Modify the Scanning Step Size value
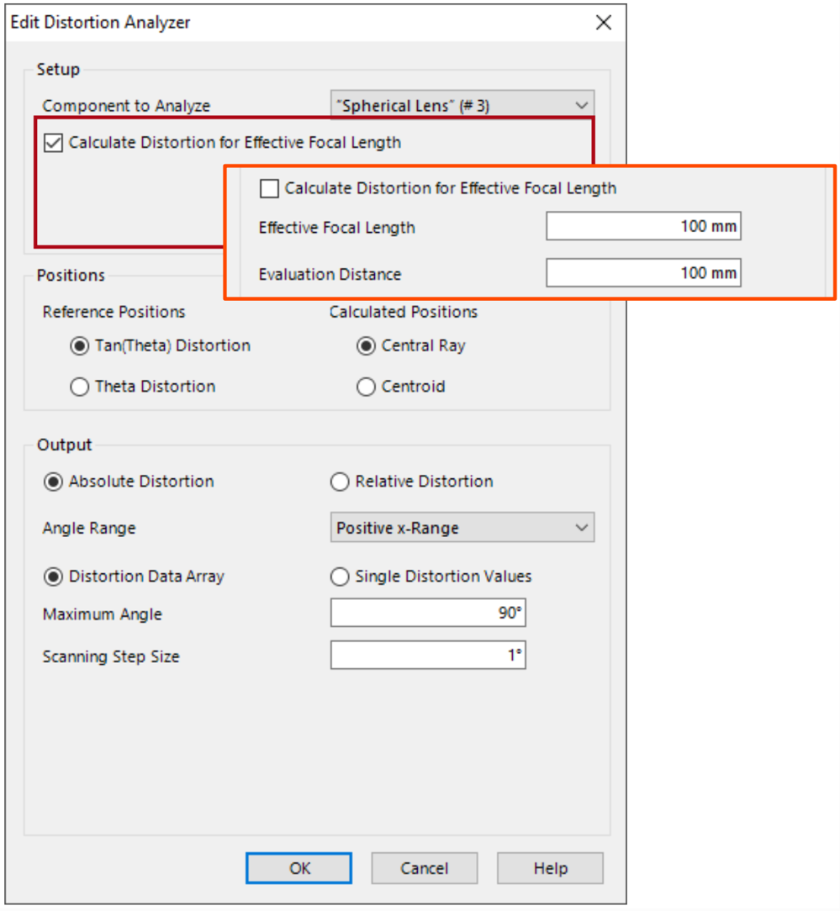Image resolution: width=840 pixels, height=911 pixels. point(428,655)
